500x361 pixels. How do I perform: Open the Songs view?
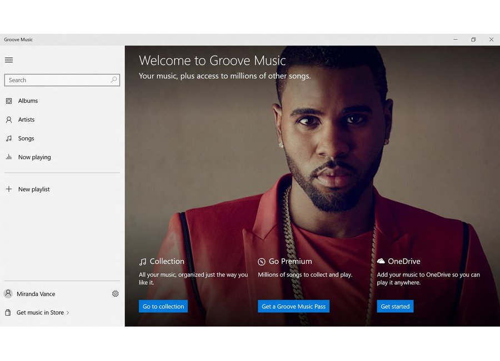[26, 139]
